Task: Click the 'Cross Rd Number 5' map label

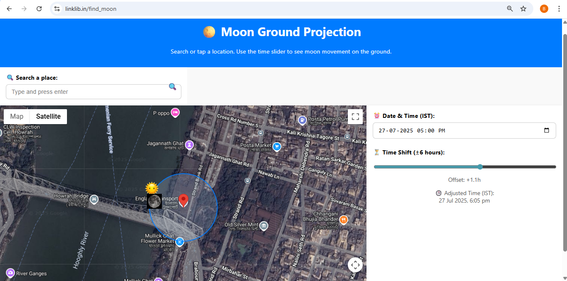Action: tap(238, 121)
